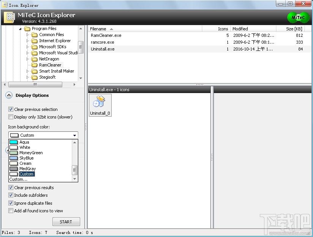The image size is (313, 237).
Task: Open the RamCleaner folder in tree
Action: (50, 65)
